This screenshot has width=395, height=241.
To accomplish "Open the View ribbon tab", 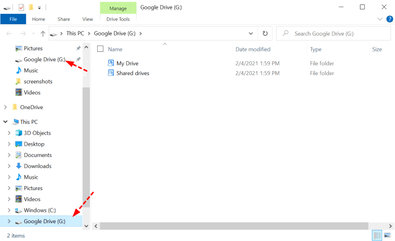I will (87, 19).
